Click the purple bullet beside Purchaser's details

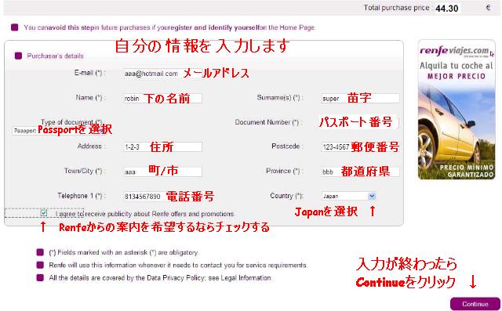coord(18,56)
